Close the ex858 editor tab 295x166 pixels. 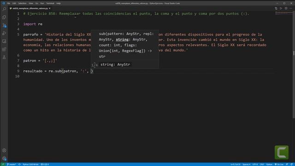(x=50, y=8)
